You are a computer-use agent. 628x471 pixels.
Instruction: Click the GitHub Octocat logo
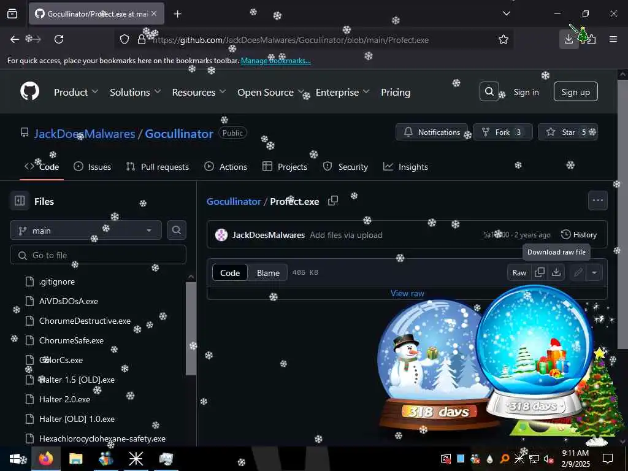click(30, 92)
